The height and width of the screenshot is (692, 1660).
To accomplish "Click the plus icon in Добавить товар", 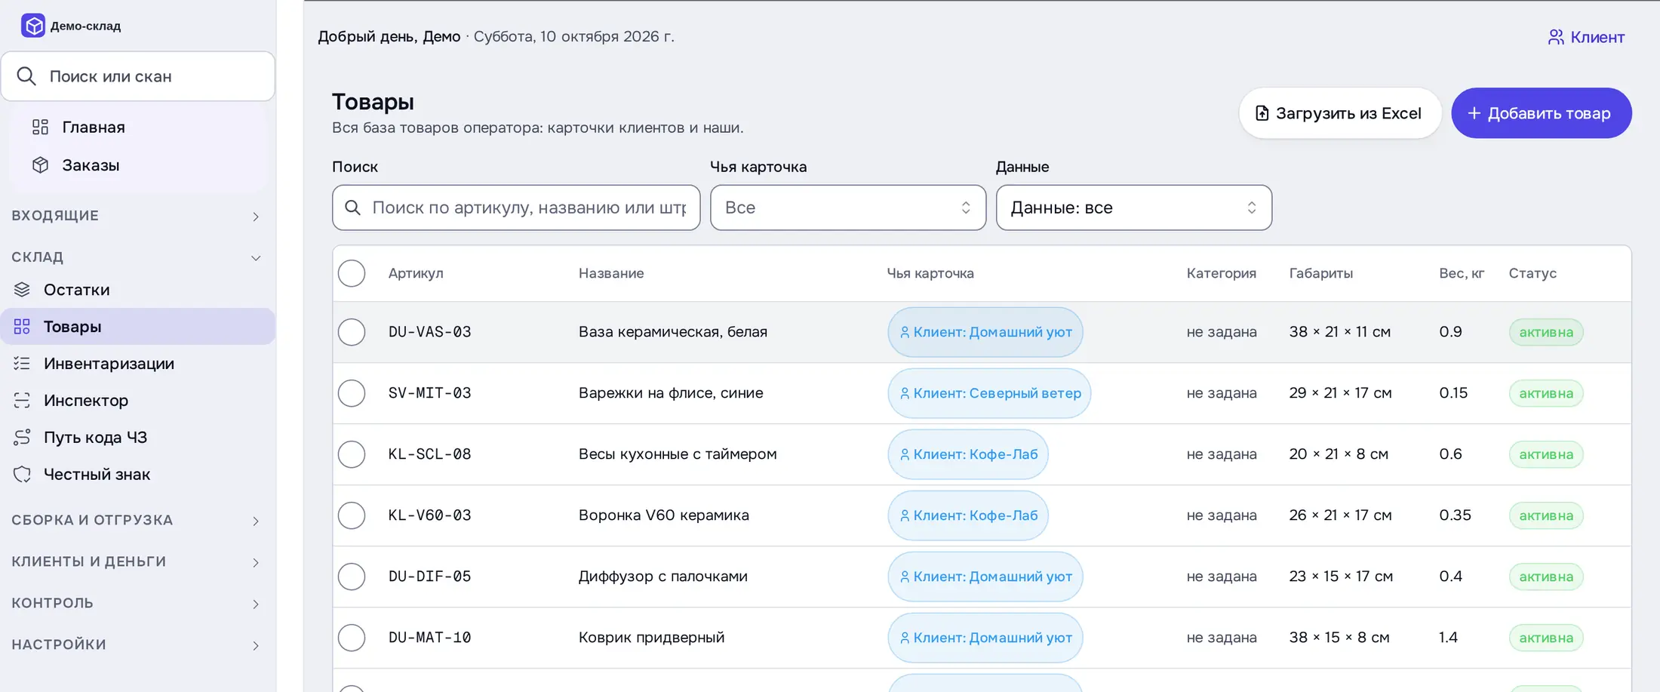I will [1474, 113].
